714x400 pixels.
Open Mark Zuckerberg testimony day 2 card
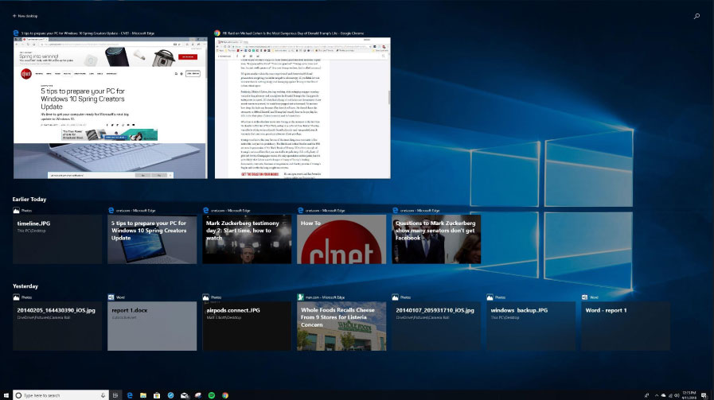[x=247, y=239]
